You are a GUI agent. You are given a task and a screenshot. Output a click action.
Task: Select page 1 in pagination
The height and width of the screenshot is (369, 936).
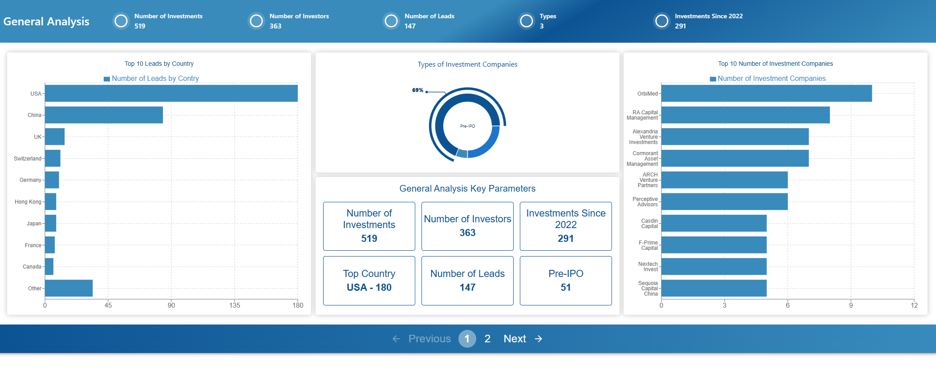coord(467,339)
